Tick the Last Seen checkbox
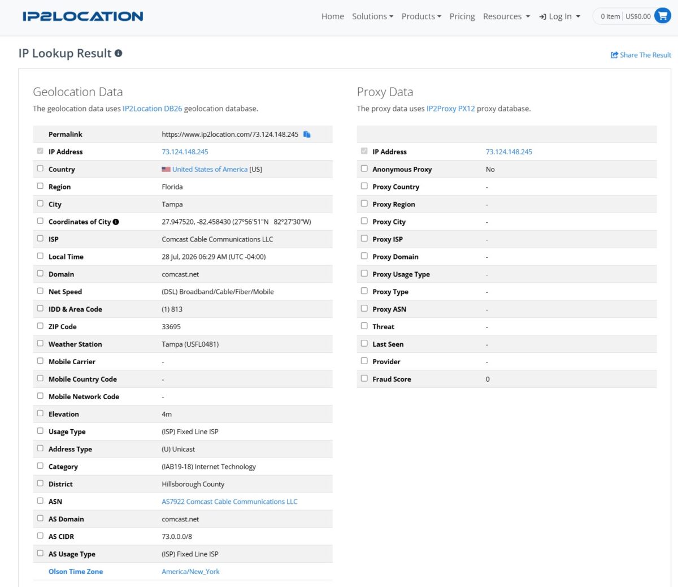The width and height of the screenshot is (678, 587). click(x=364, y=343)
